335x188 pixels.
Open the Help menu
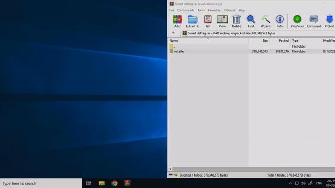(242, 10)
